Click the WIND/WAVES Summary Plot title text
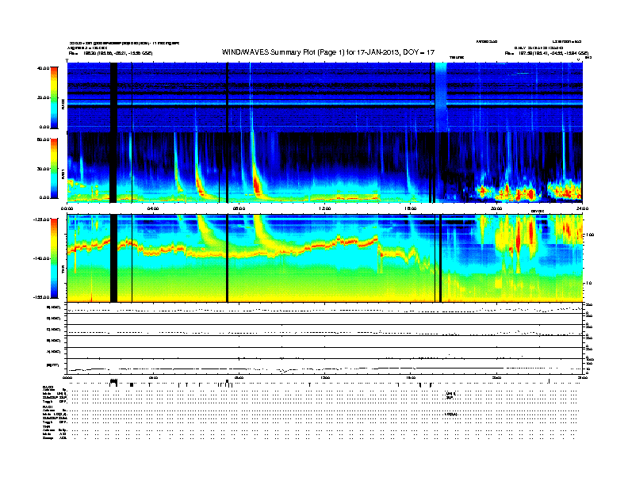The height and width of the screenshot is (485, 628). click(328, 52)
